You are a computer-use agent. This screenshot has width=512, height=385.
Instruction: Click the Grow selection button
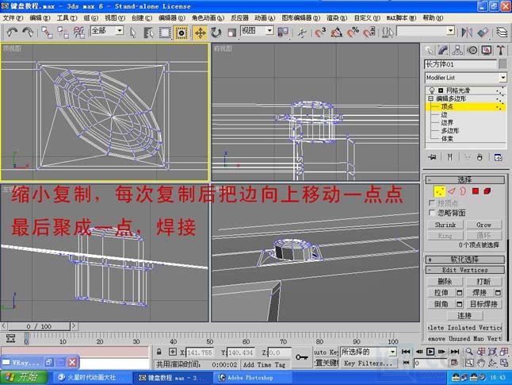click(x=483, y=225)
